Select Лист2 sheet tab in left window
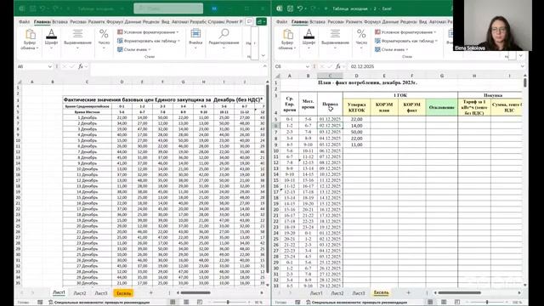This screenshot has height=306, width=544. point(80,293)
